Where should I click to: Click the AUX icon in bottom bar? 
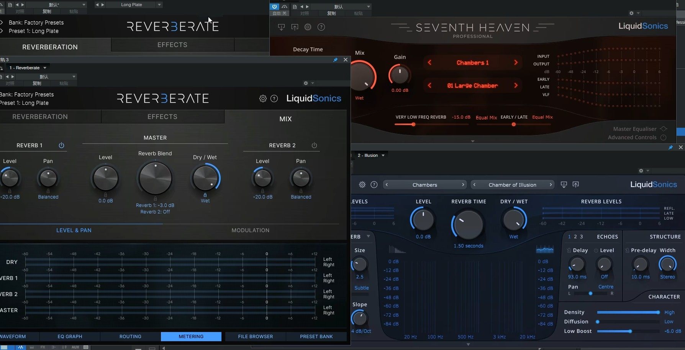tap(75, 347)
